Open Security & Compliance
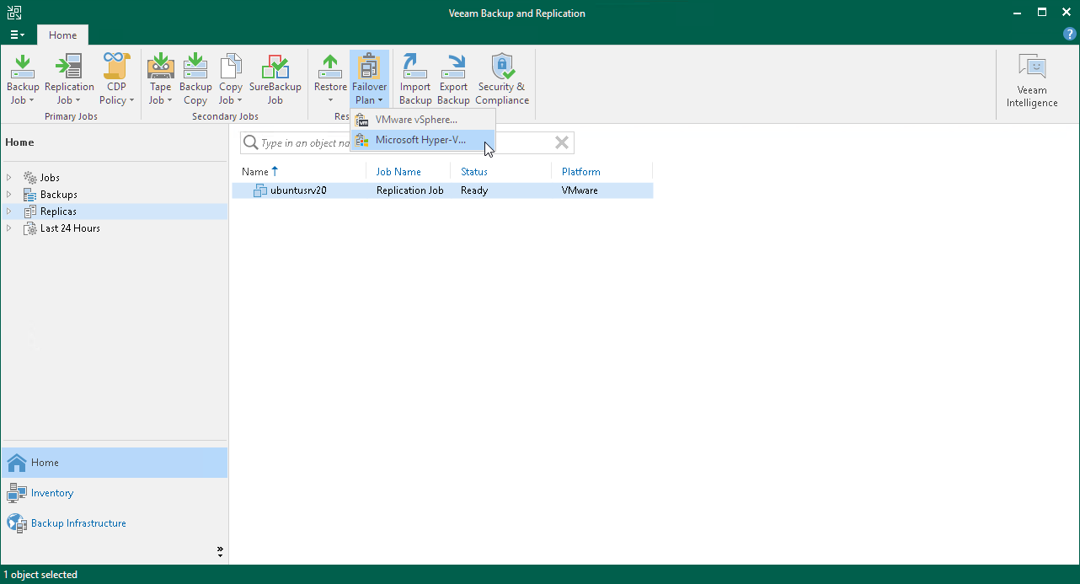 (x=502, y=79)
